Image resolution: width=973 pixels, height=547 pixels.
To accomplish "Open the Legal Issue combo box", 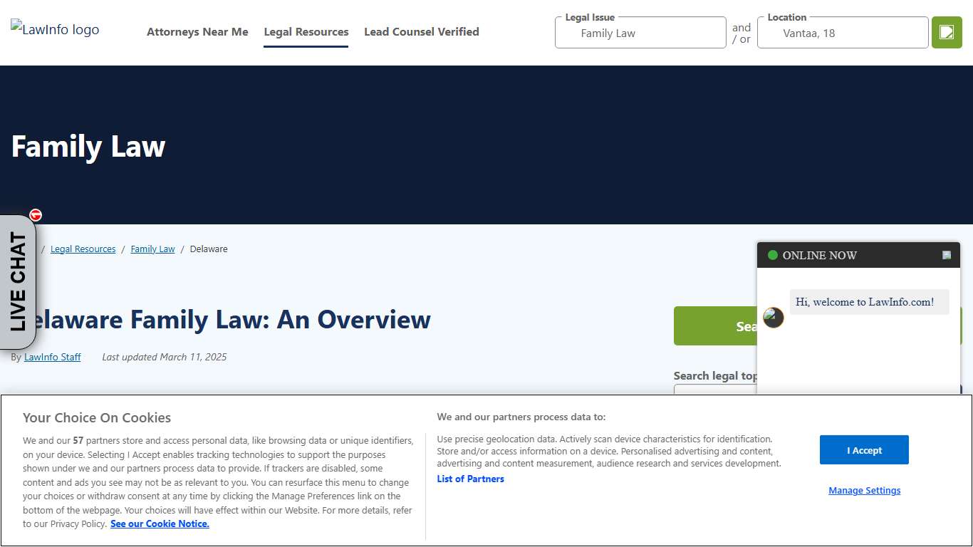I will tap(639, 32).
